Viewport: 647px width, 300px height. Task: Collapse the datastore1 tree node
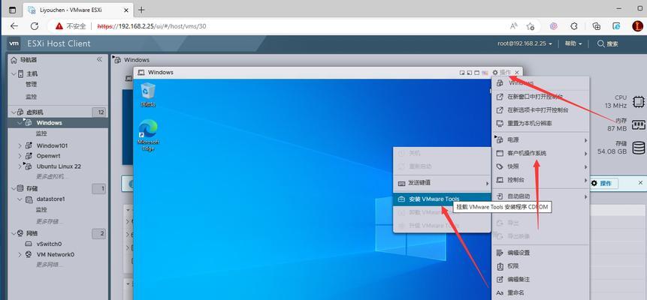pyautogui.click(x=20, y=199)
